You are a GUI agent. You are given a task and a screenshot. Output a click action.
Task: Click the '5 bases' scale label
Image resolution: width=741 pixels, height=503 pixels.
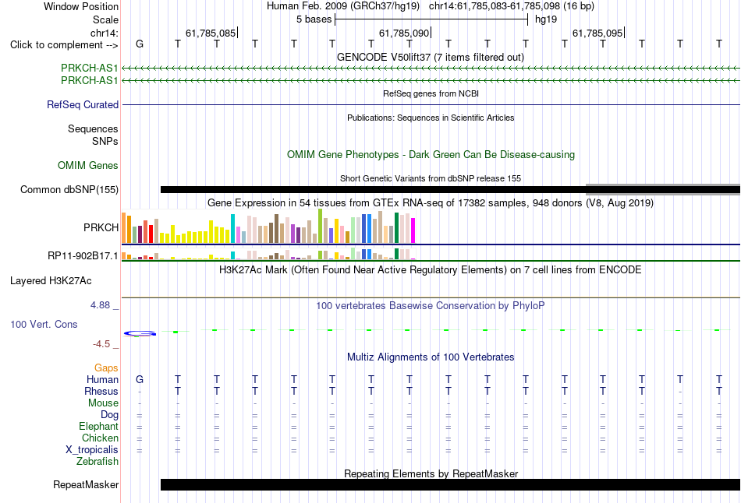tap(314, 19)
